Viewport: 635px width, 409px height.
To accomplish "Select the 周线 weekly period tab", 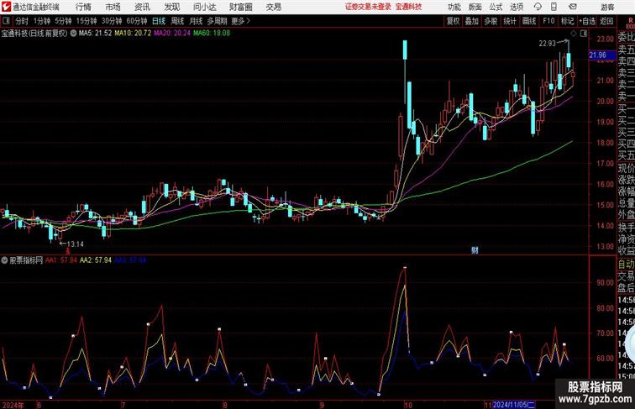I will (177, 21).
